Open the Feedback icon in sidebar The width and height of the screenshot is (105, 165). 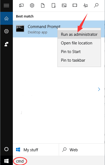coord(6,44)
